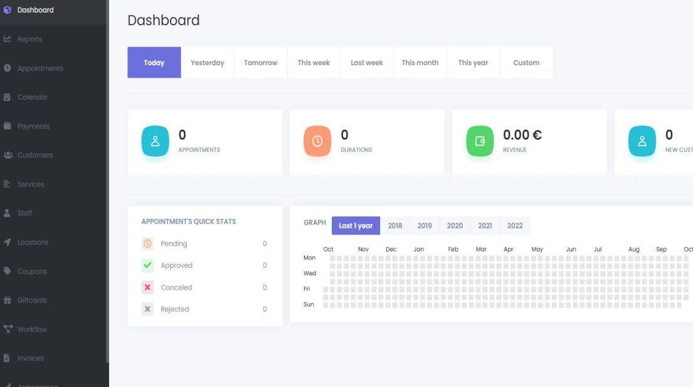Select Last 1 year graph range
Viewport: 693px width, 387px height.
(x=356, y=225)
